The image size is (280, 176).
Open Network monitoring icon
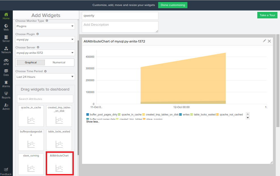point(6,48)
